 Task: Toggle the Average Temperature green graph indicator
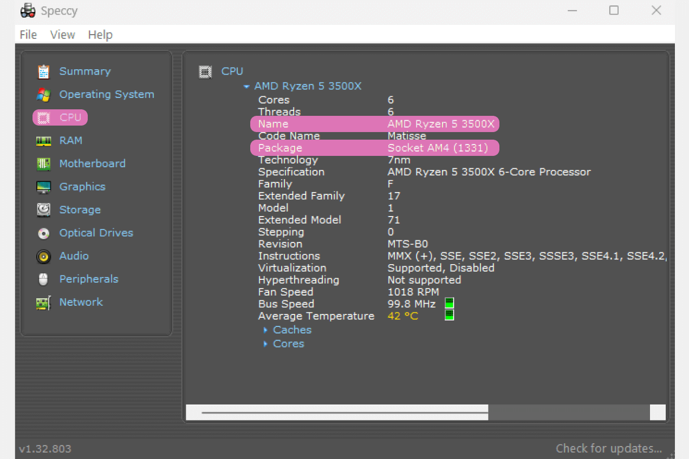pyautogui.click(x=449, y=315)
